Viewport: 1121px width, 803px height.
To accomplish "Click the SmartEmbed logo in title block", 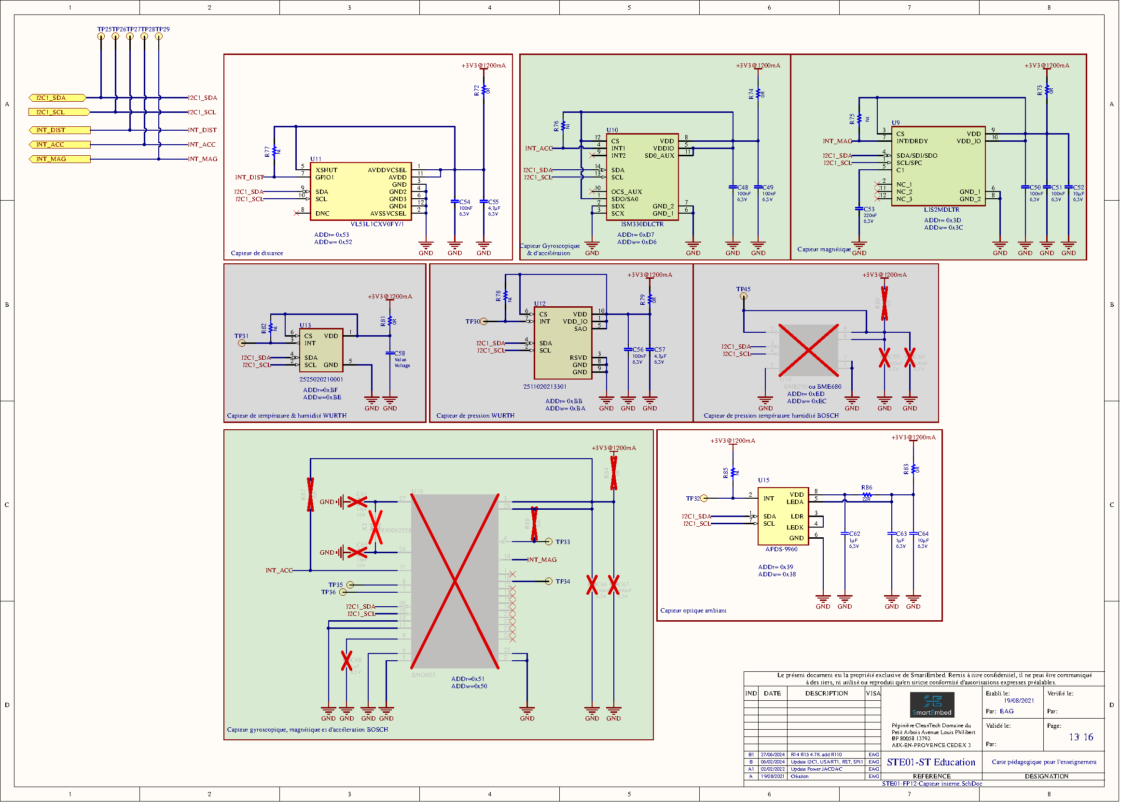I will [932, 705].
